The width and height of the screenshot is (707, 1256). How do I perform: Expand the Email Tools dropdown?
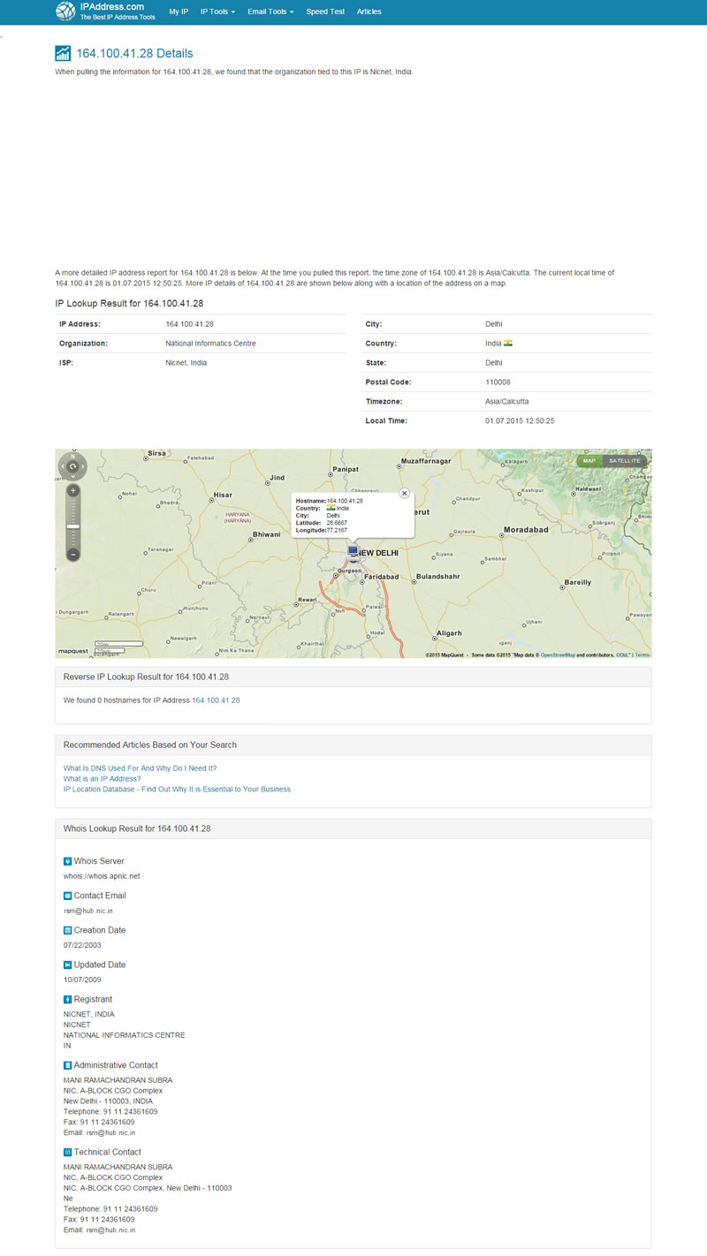point(270,11)
